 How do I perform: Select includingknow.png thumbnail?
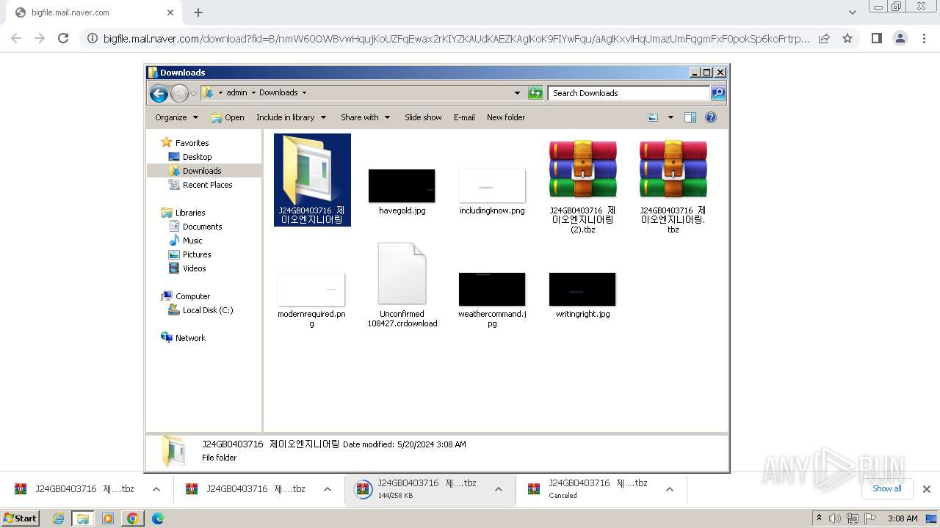(492, 186)
